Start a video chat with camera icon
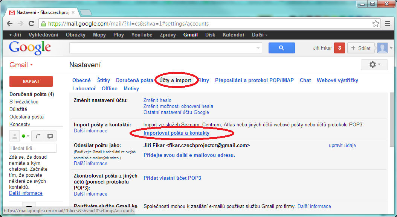 pos(50,136)
